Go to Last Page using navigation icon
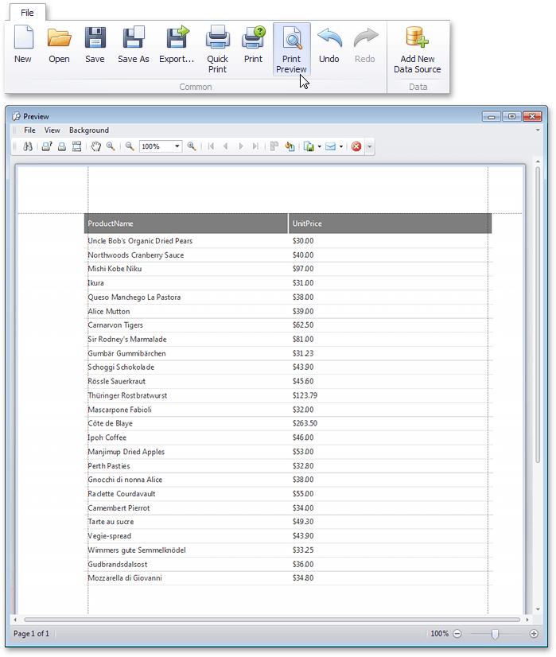Screen dimensions: 556x657 coord(255,146)
